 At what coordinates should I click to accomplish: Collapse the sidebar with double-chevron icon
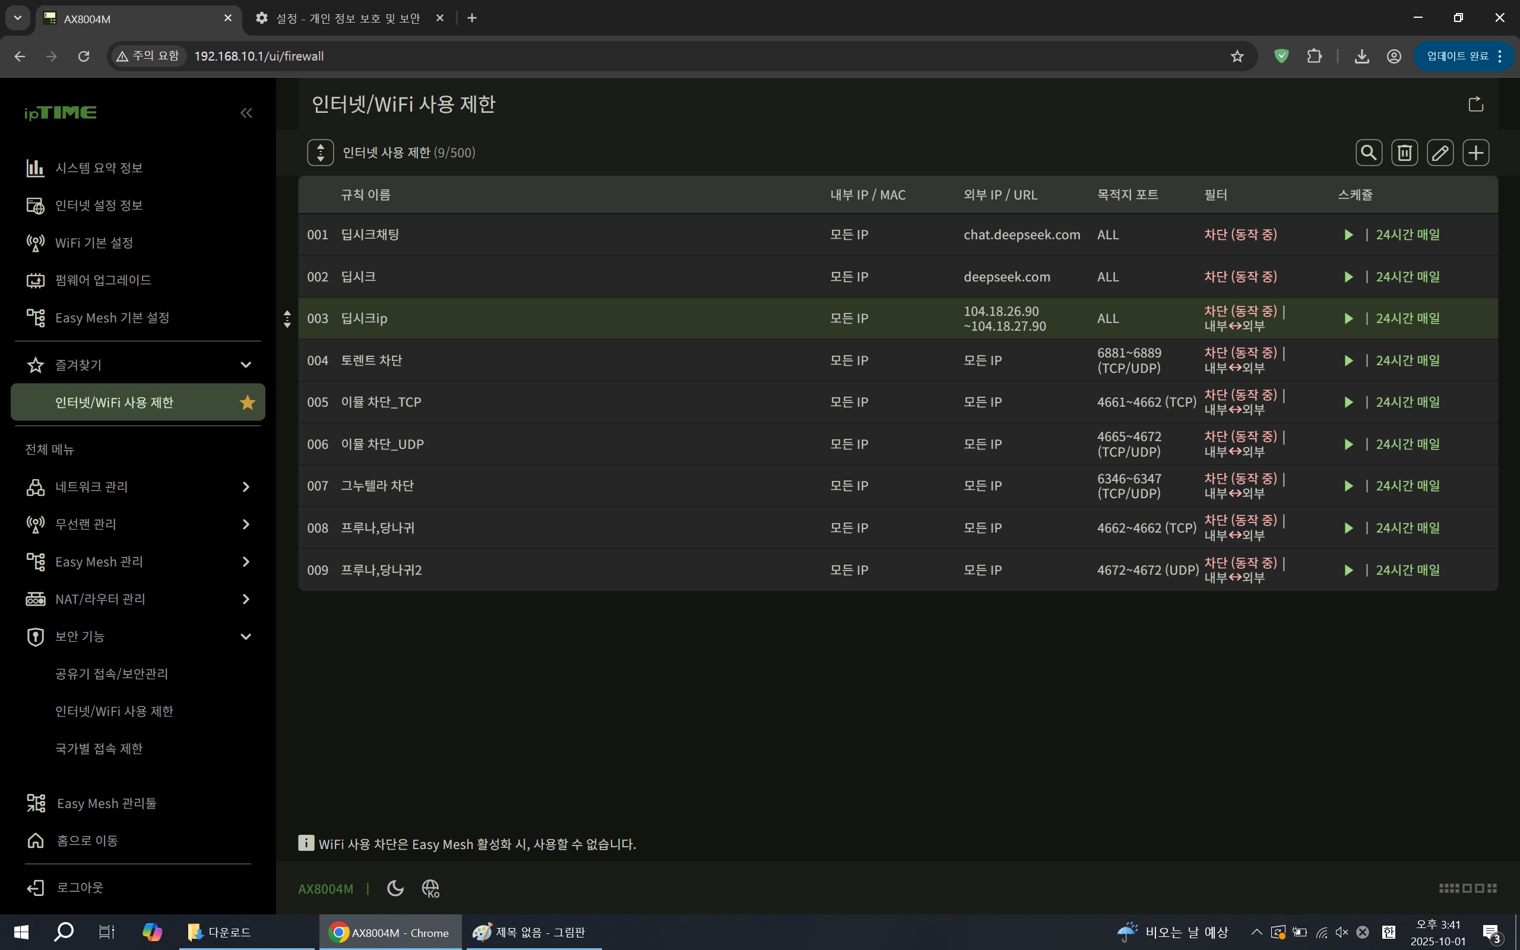[x=246, y=113]
